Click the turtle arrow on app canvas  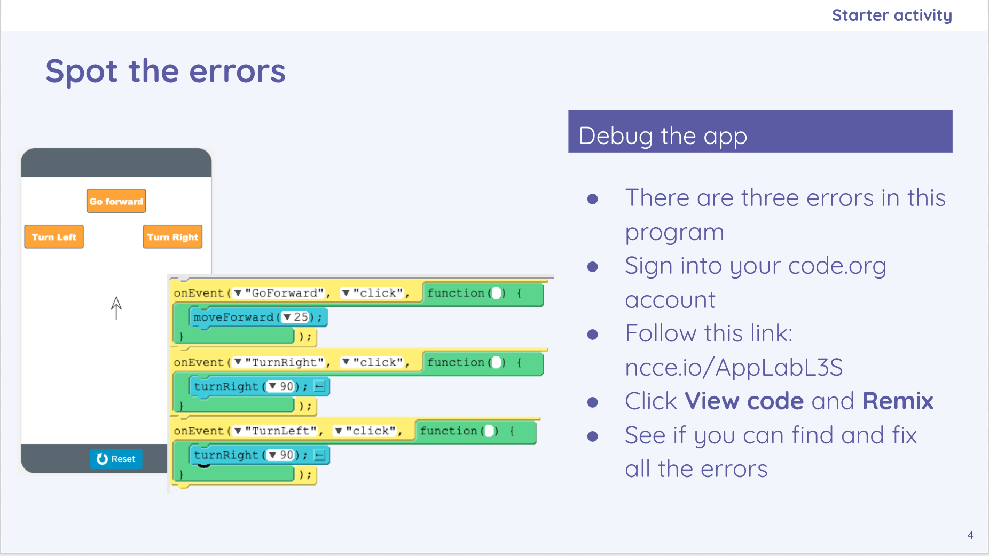(116, 308)
